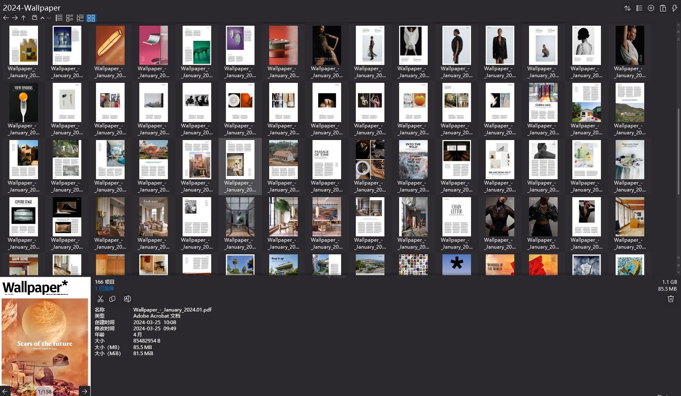Expand the upward chevron next to the breadcrumb
This screenshot has height=396, width=681.
click(42, 18)
